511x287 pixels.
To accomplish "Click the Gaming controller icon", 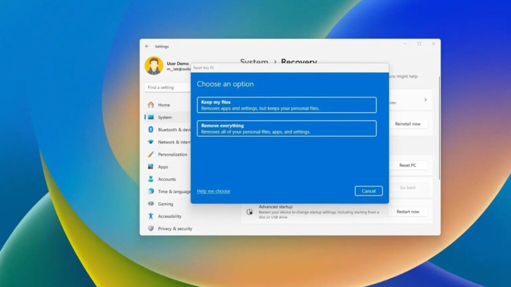I will (151, 204).
